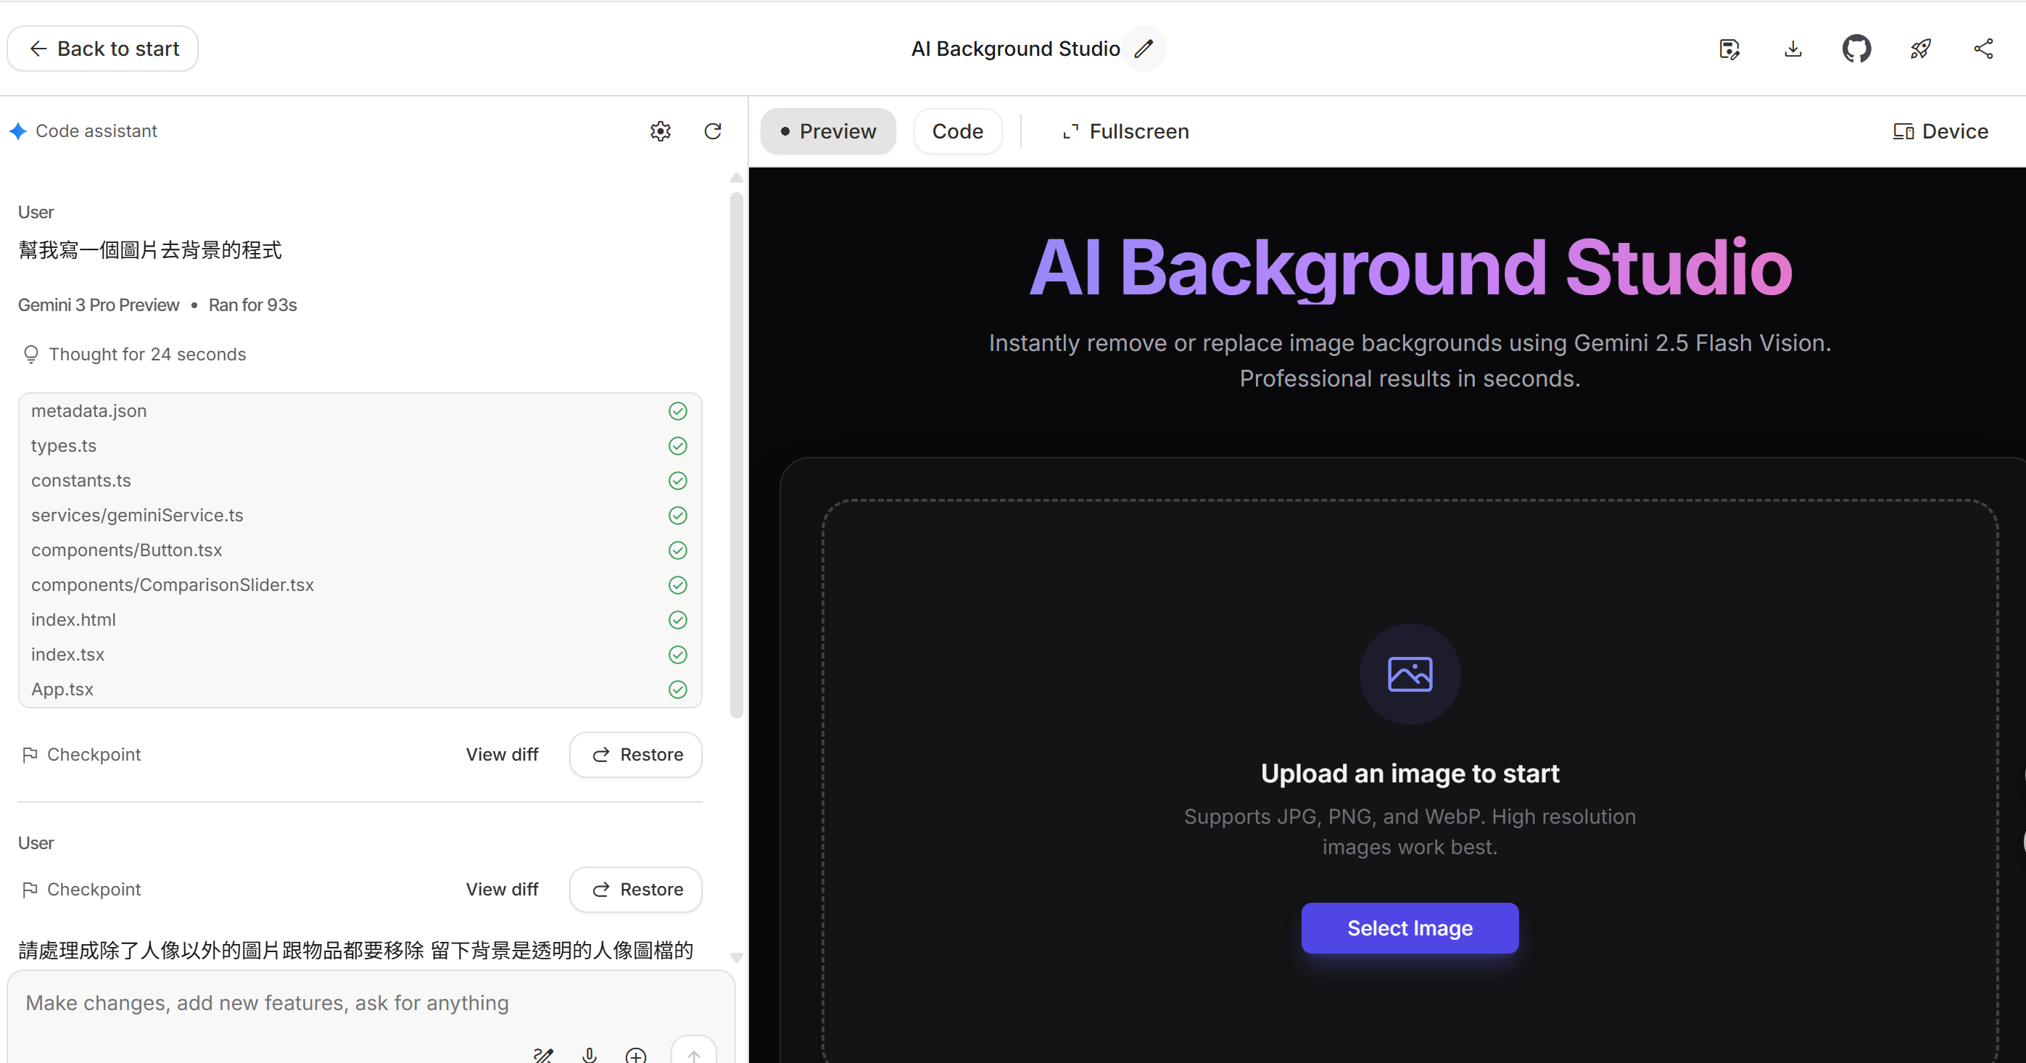Click the rocket deploy icon

coord(1920,49)
